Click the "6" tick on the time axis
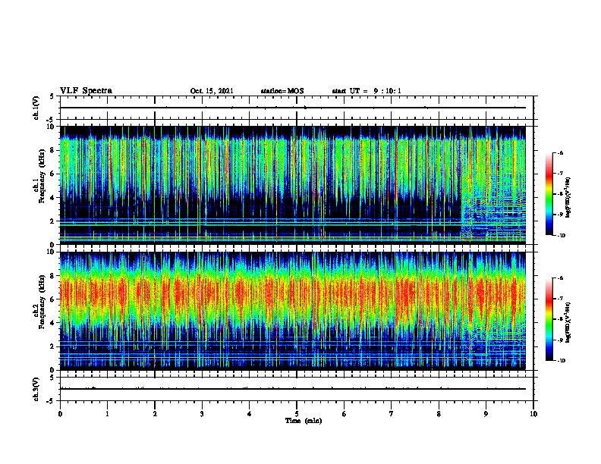 point(345,414)
